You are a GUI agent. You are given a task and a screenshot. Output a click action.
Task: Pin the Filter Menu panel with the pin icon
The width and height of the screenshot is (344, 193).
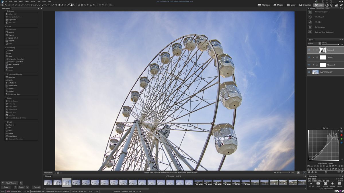(x=39, y=8)
